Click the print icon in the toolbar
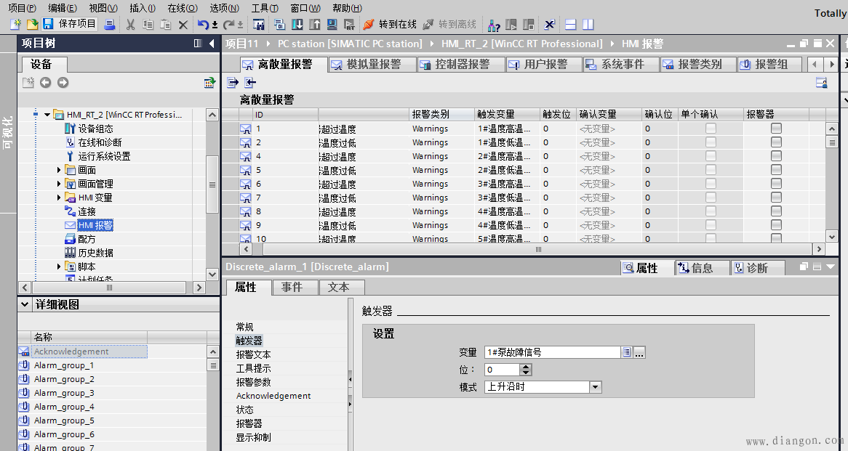This screenshot has width=848, height=451. click(x=110, y=25)
